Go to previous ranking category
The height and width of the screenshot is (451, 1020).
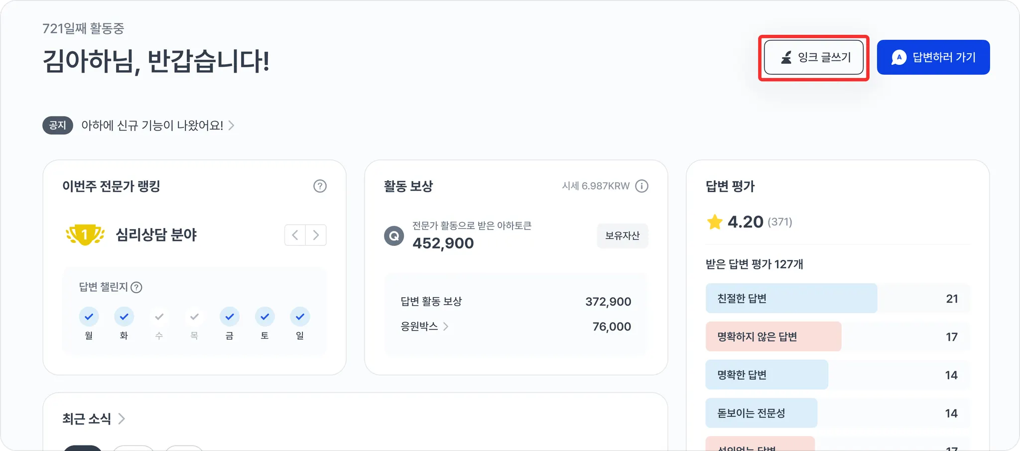(x=295, y=235)
